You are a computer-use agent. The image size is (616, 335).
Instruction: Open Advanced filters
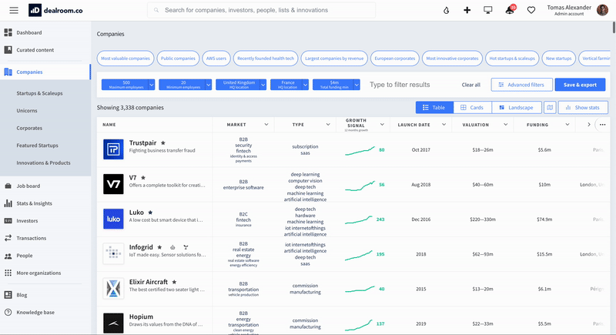click(x=522, y=85)
